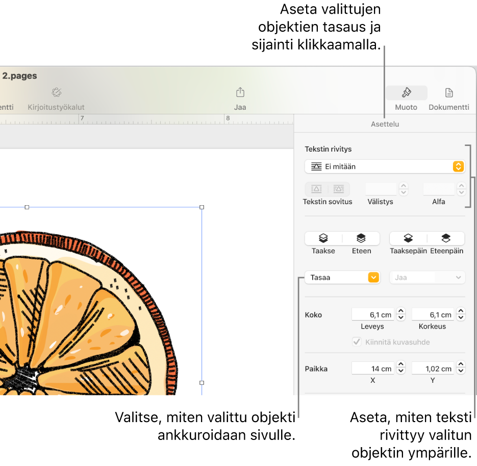Image resolution: width=477 pixels, height=466 pixels.
Task: Increase Leveys width with stepper
Action: pos(401,311)
